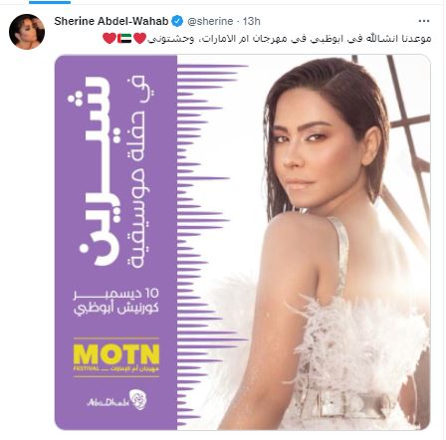Open Sherine's round profile avatar
Image resolution: width=446 pixels, height=440 pixels.
pyautogui.click(x=27, y=32)
